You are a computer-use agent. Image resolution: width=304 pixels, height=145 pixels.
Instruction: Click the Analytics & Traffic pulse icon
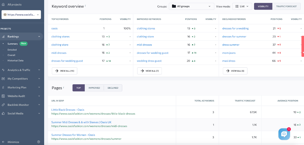click(x=3, y=70)
